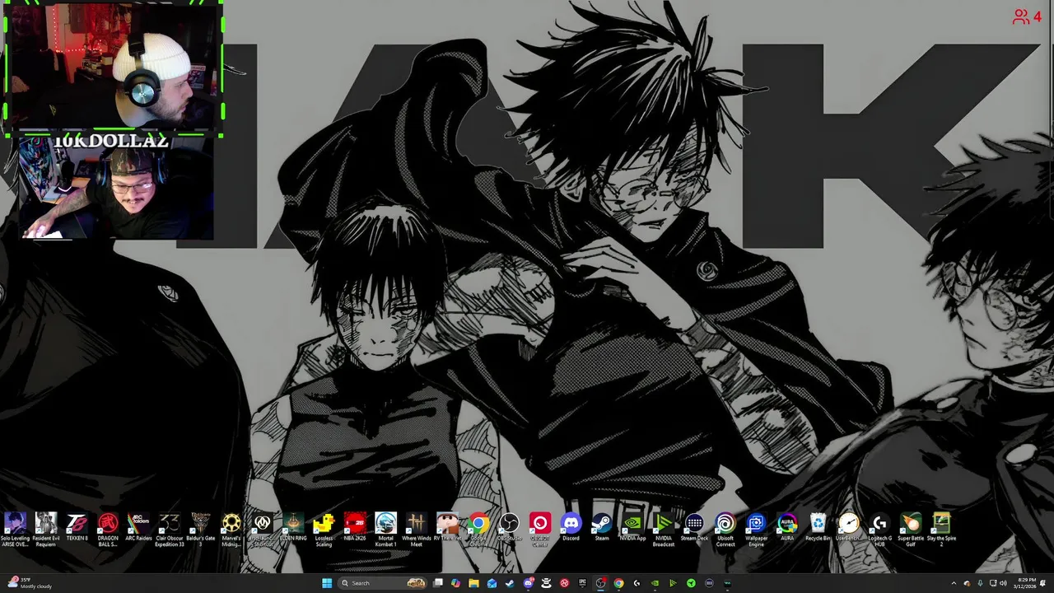
Task: Select Mortal Kombat 1 desktop icon
Action: (x=385, y=529)
